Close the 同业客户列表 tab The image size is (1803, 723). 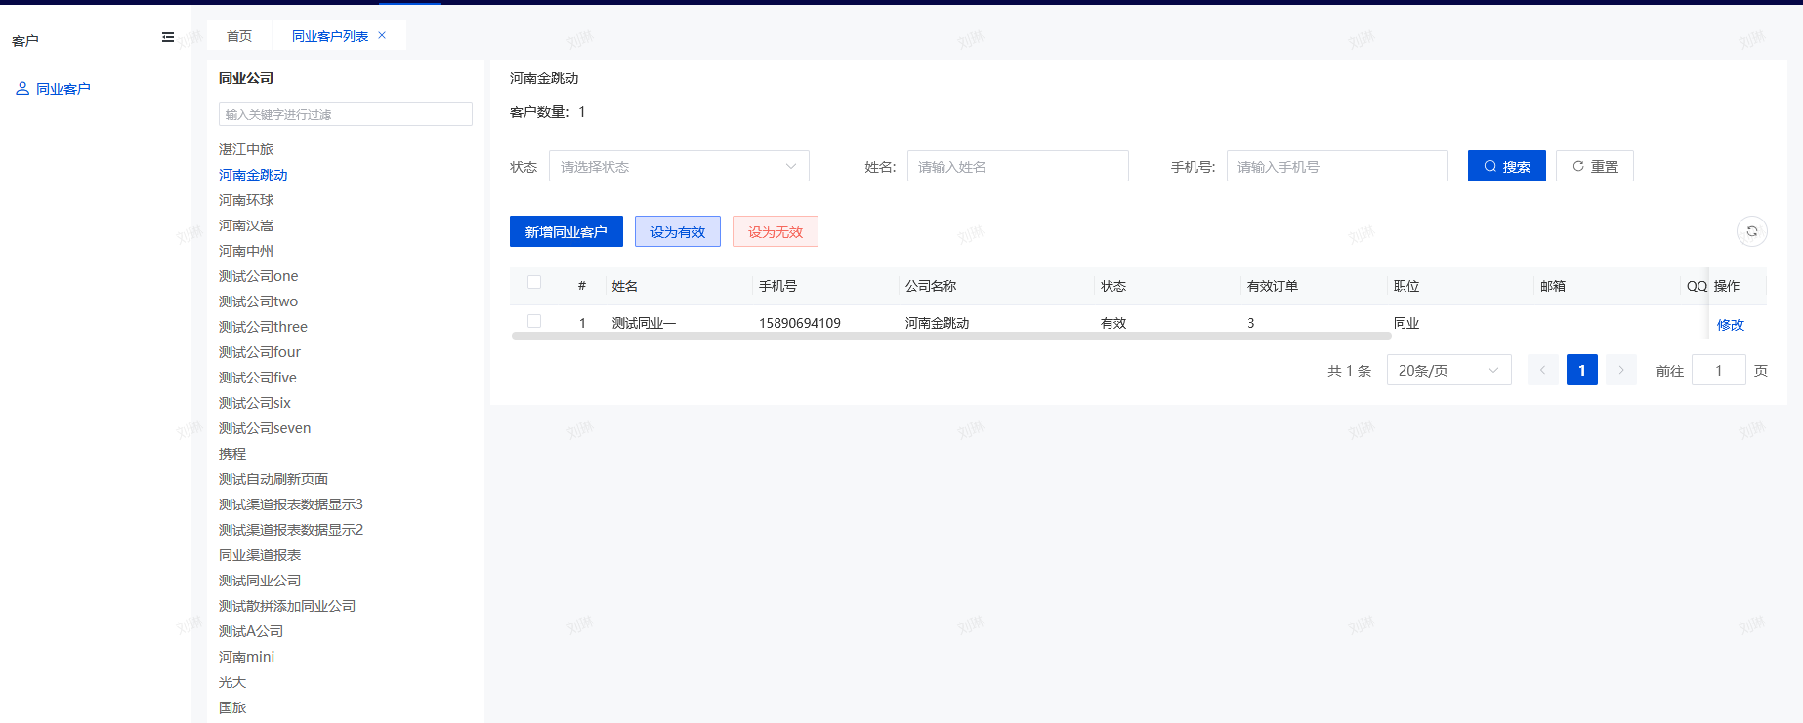(382, 35)
